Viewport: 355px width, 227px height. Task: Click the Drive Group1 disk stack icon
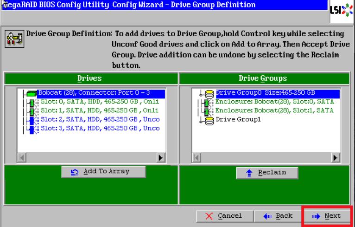(x=209, y=121)
